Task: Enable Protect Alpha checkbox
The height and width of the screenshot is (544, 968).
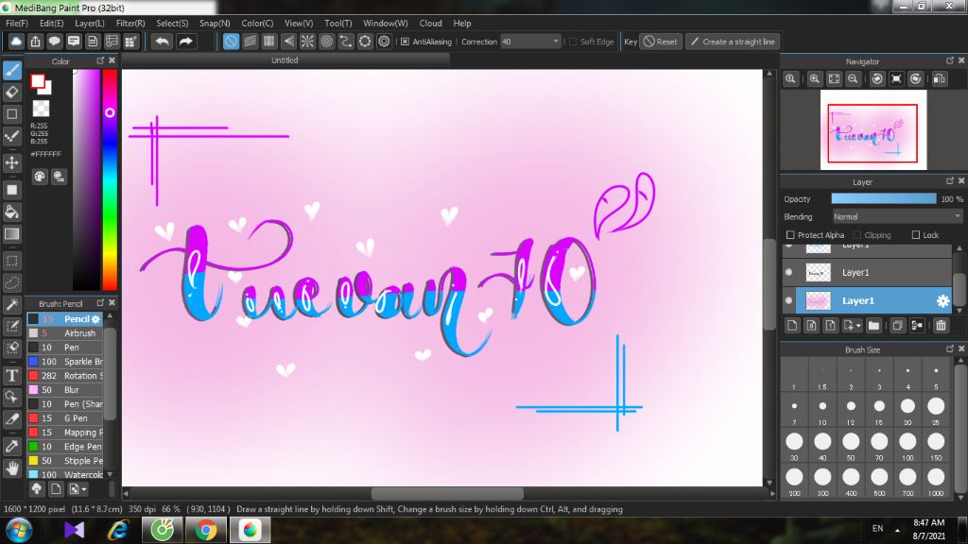Action: [x=790, y=235]
